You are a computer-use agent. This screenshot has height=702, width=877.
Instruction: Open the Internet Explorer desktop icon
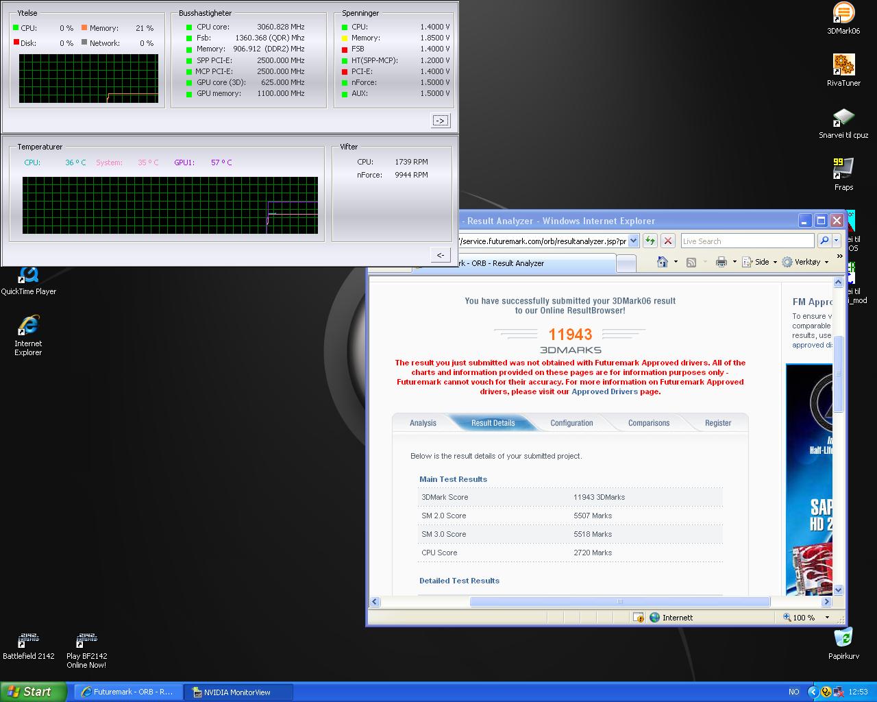click(28, 335)
